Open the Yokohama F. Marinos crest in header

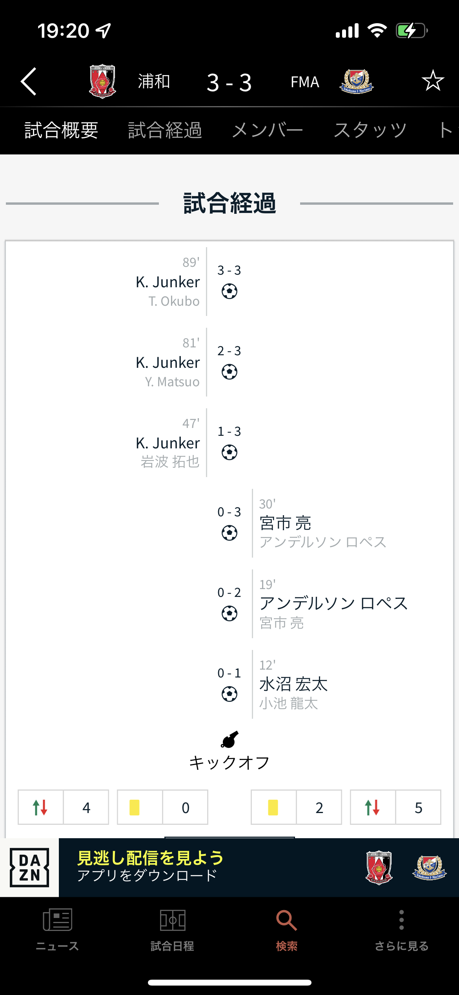(356, 81)
